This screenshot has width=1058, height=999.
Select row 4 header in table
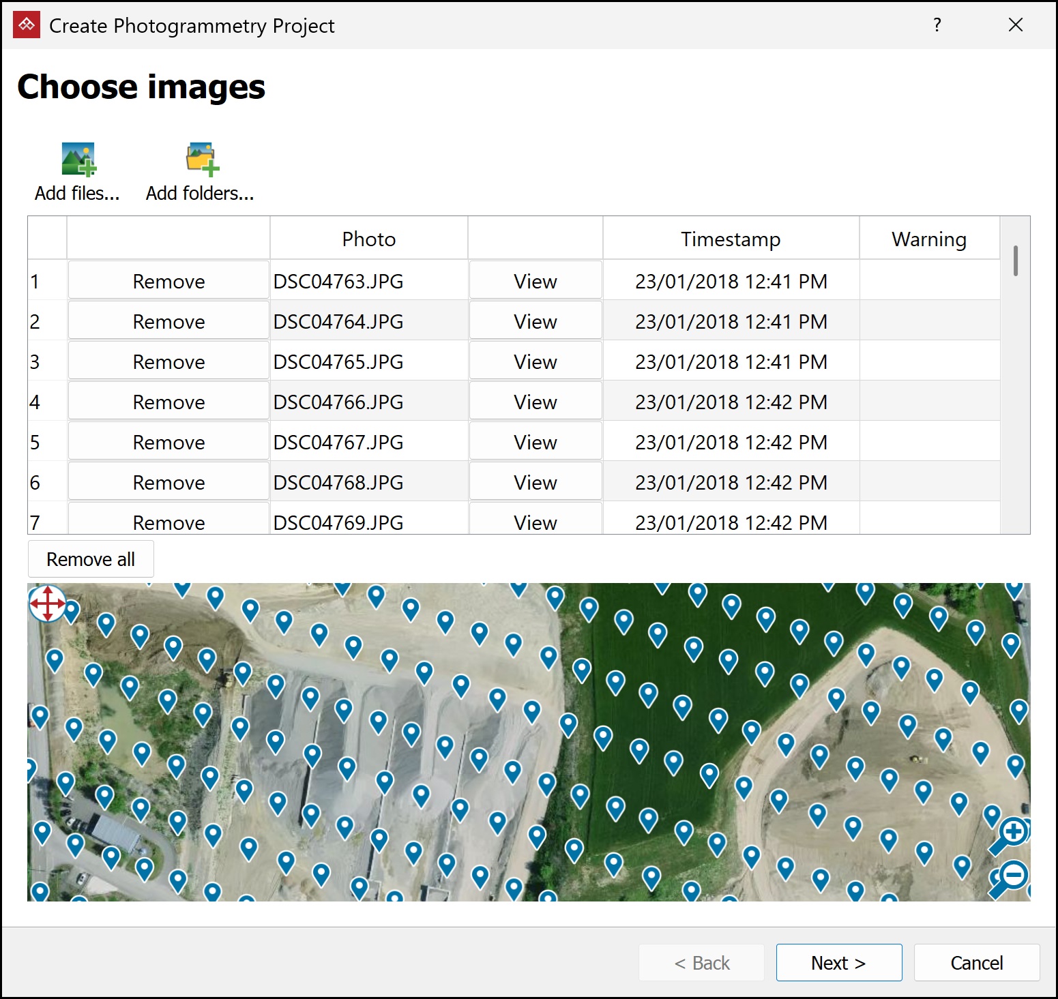coord(46,402)
